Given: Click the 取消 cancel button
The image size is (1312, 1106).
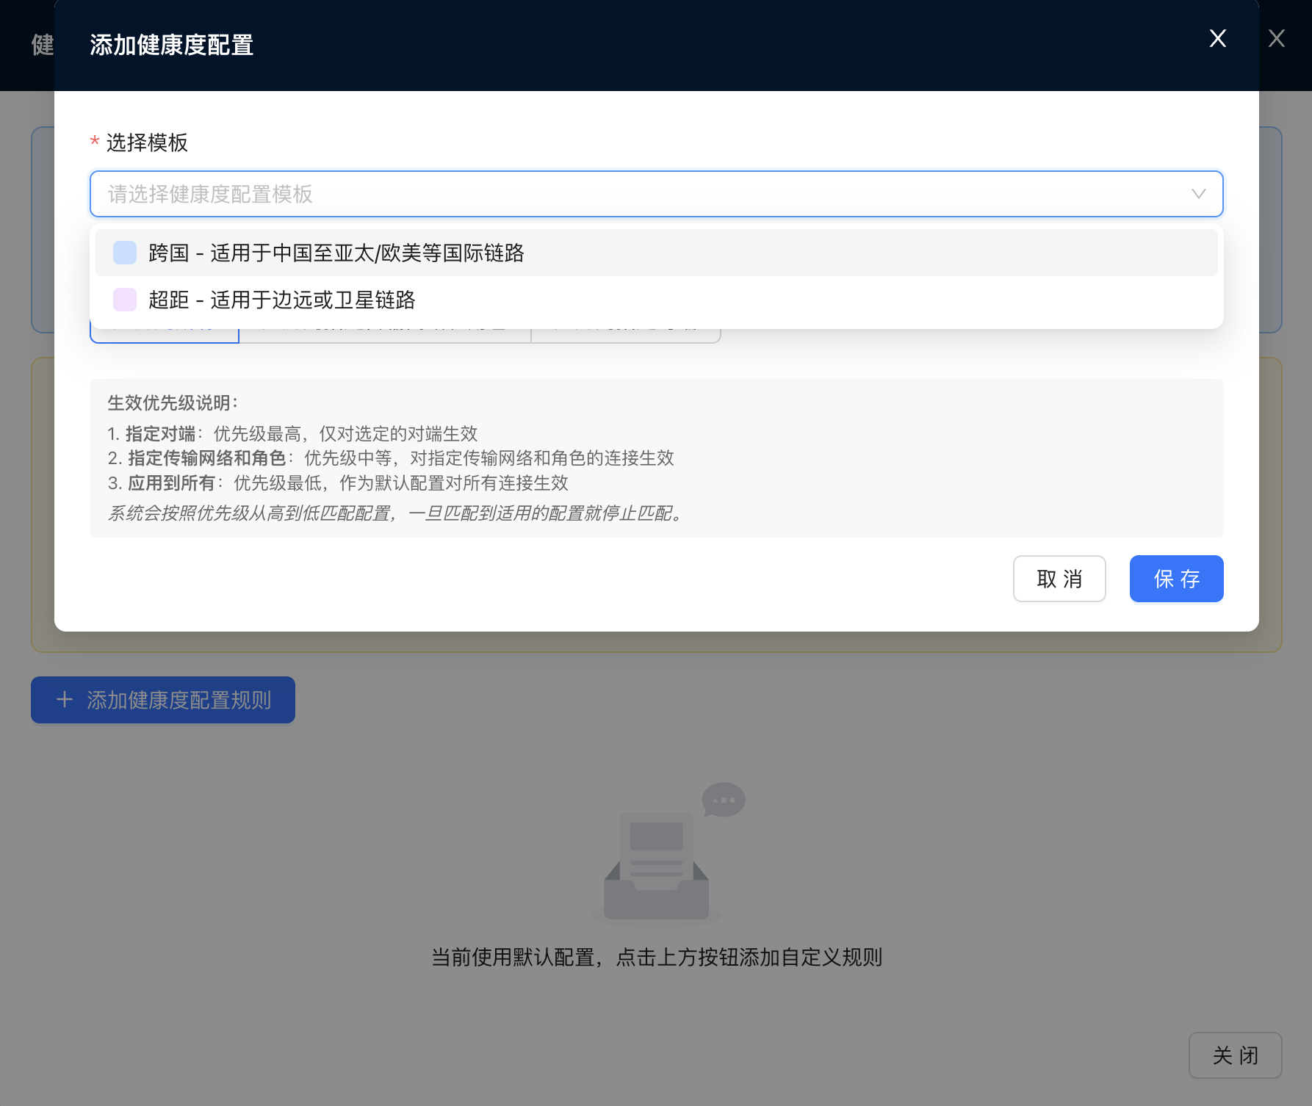Looking at the screenshot, I should 1059,579.
